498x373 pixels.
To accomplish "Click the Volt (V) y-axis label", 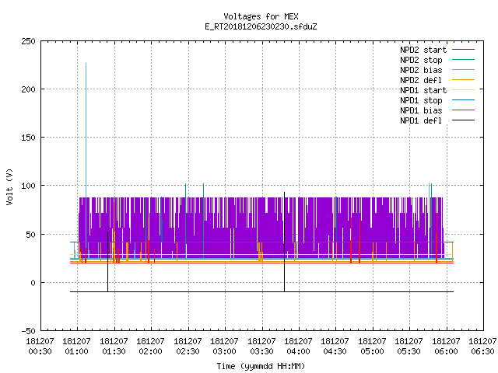I will coord(9,186).
